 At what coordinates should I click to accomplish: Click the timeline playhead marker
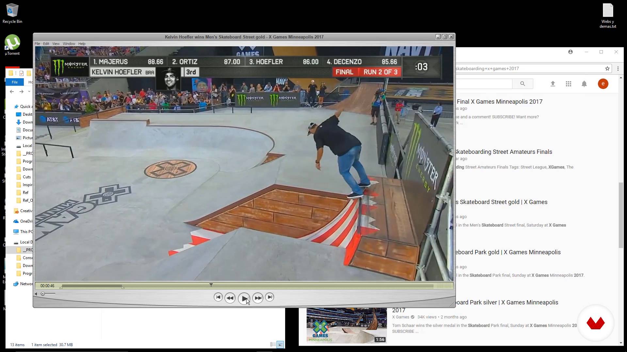[211, 285]
